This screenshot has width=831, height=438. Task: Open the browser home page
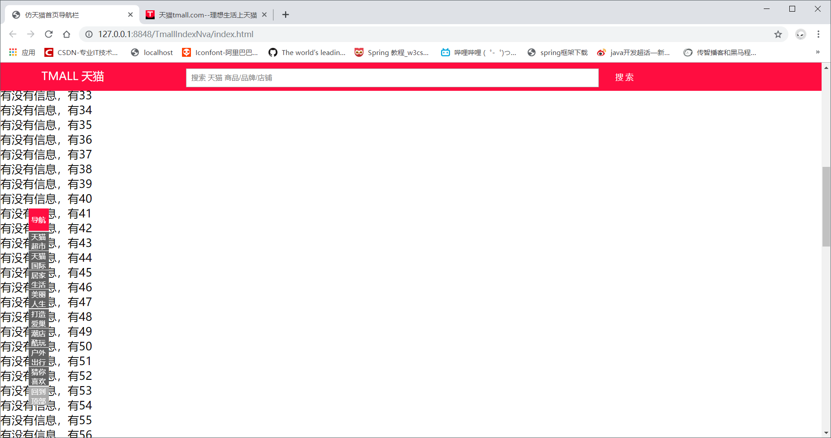pos(66,34)
